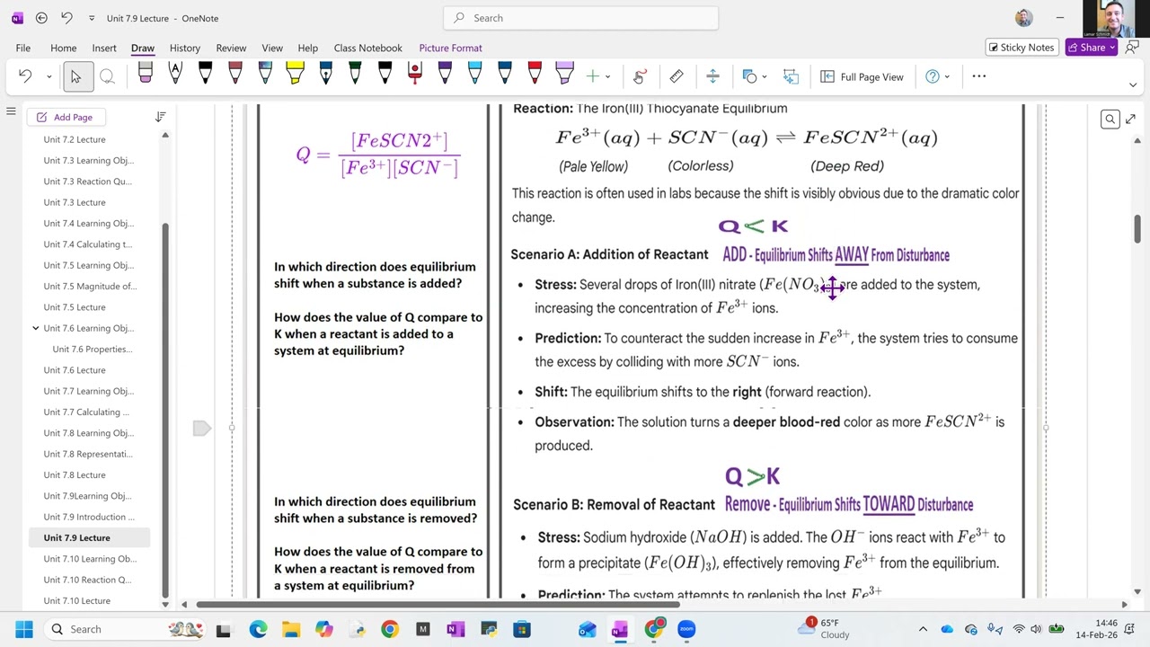Open the Picture Format tab

(451, 48)
